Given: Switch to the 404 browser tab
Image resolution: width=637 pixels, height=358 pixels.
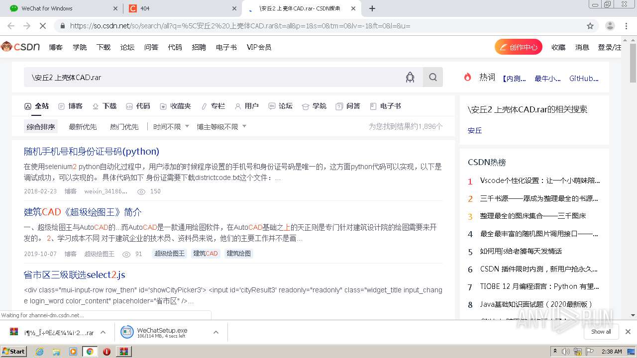Looking at the screenshot, I should 182,8.
